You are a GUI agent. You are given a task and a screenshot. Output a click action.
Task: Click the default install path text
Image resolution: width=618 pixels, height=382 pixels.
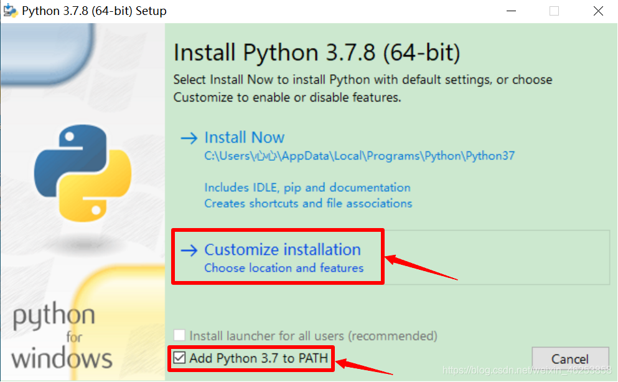click(359, 156)
